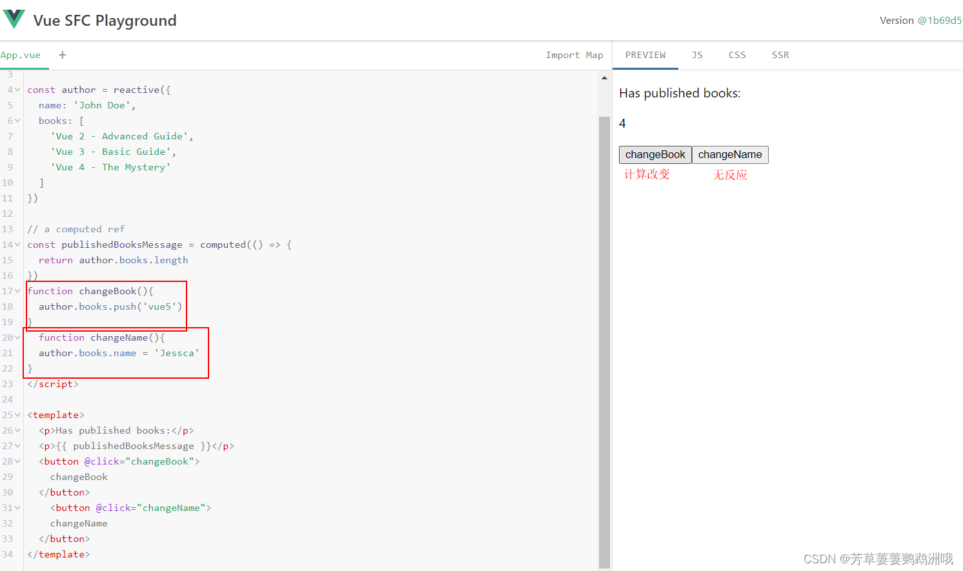Collapse the changeBook function fold at line 17

[x=17, y=291]
